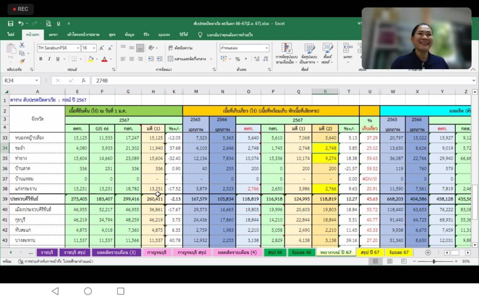The image size is (479, 299).
Task: Click the Save icon in quick access toolbar
Action: pyautogui.click(x=10, y=23)
